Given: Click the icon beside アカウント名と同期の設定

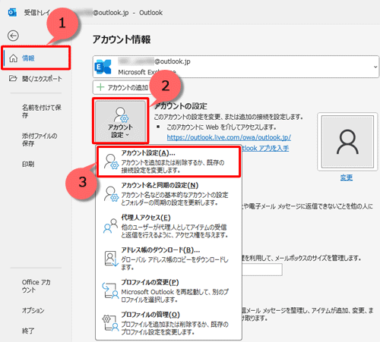Looking at the screenshot, I should (111, 194).
